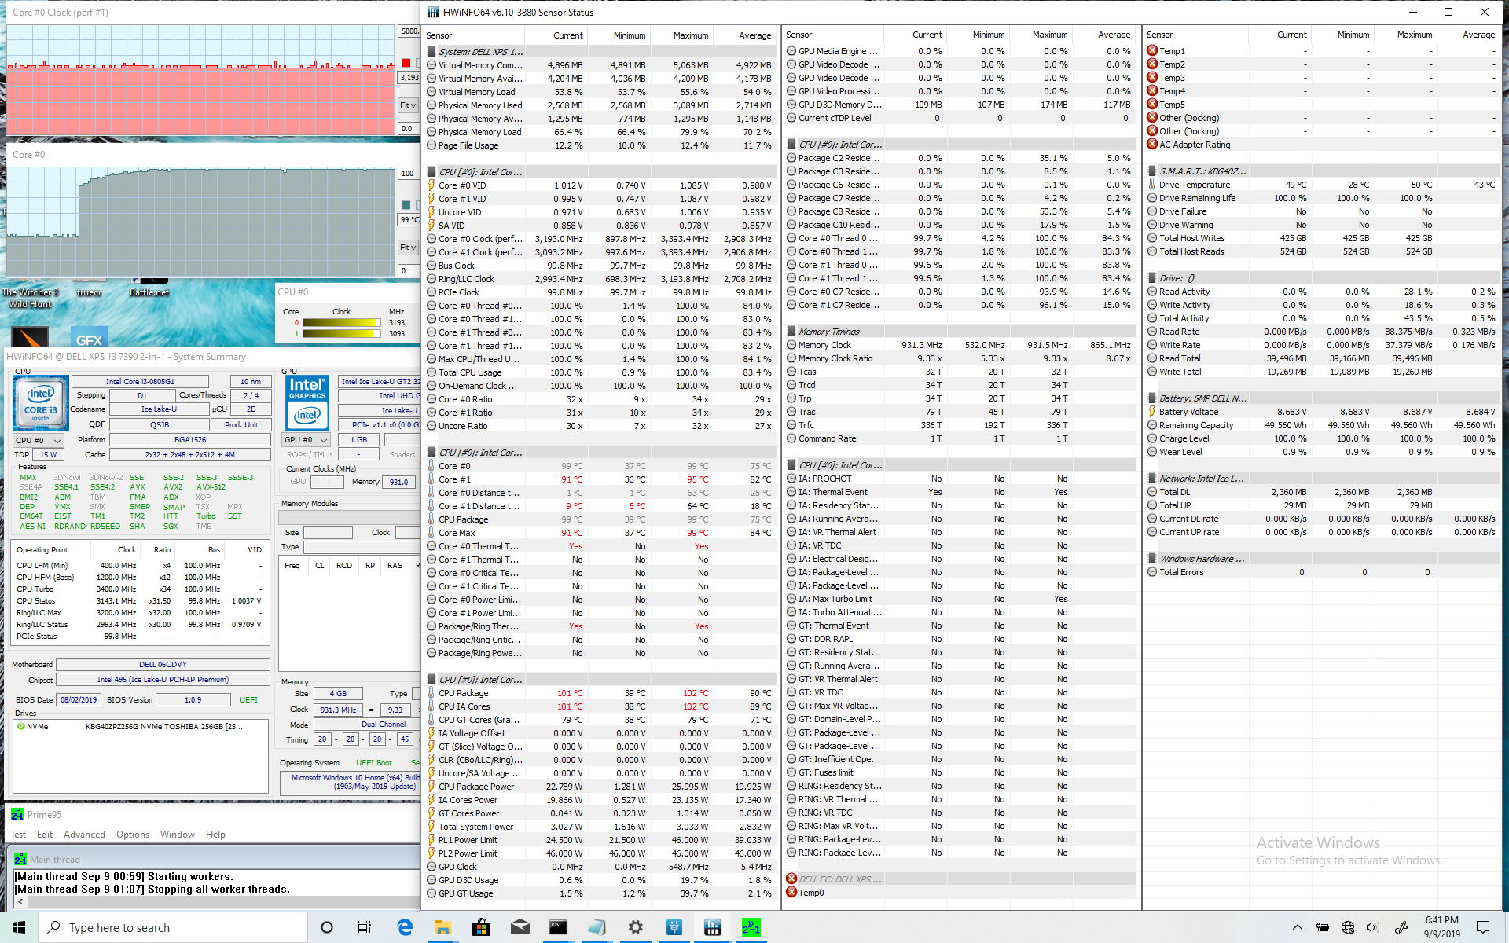Screen dimensions: 1509x943
Task: Open File Explorer from the taskbar
Action: pyautogui.click(x=443, y=927)
